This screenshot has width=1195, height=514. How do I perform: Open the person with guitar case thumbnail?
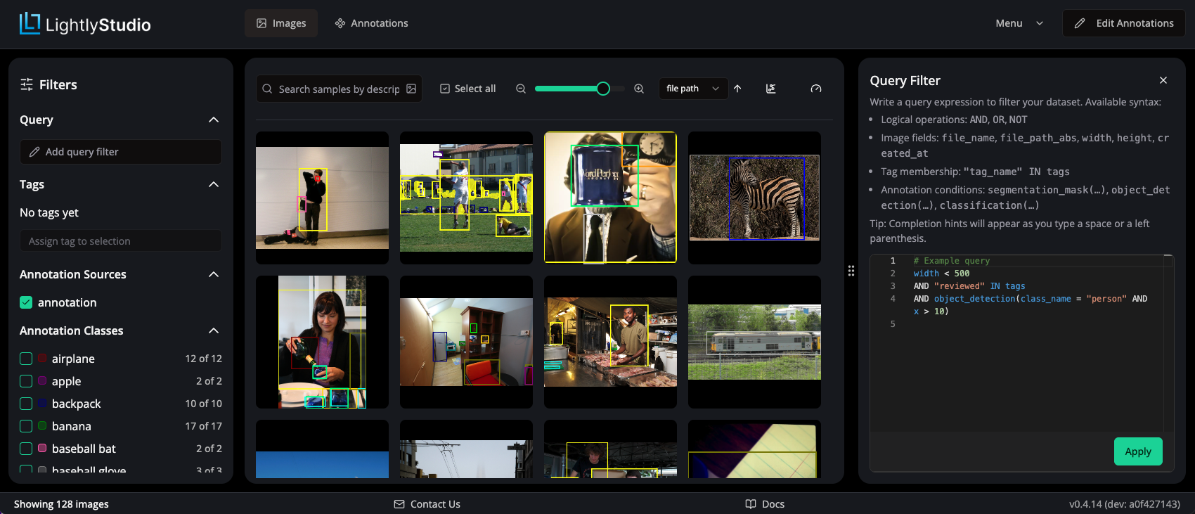(x=322, y=198)
